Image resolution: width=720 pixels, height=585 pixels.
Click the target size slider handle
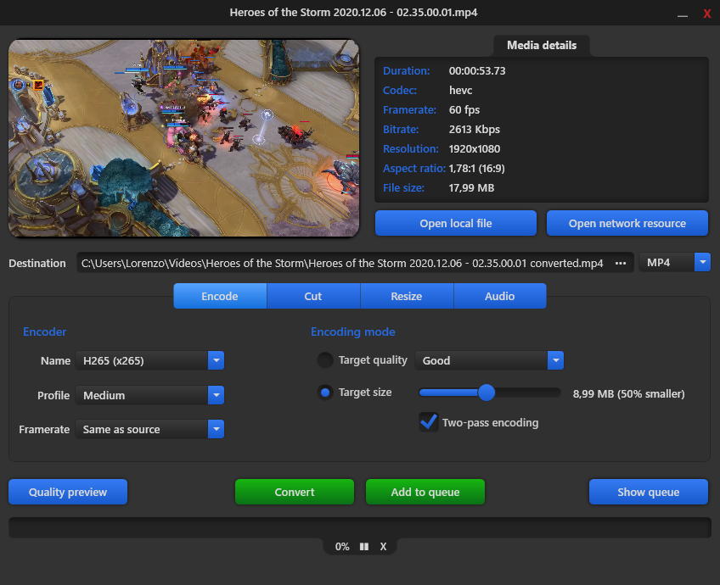coord(487,393)
